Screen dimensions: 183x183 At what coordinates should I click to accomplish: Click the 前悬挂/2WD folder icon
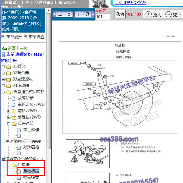point(14,117)
